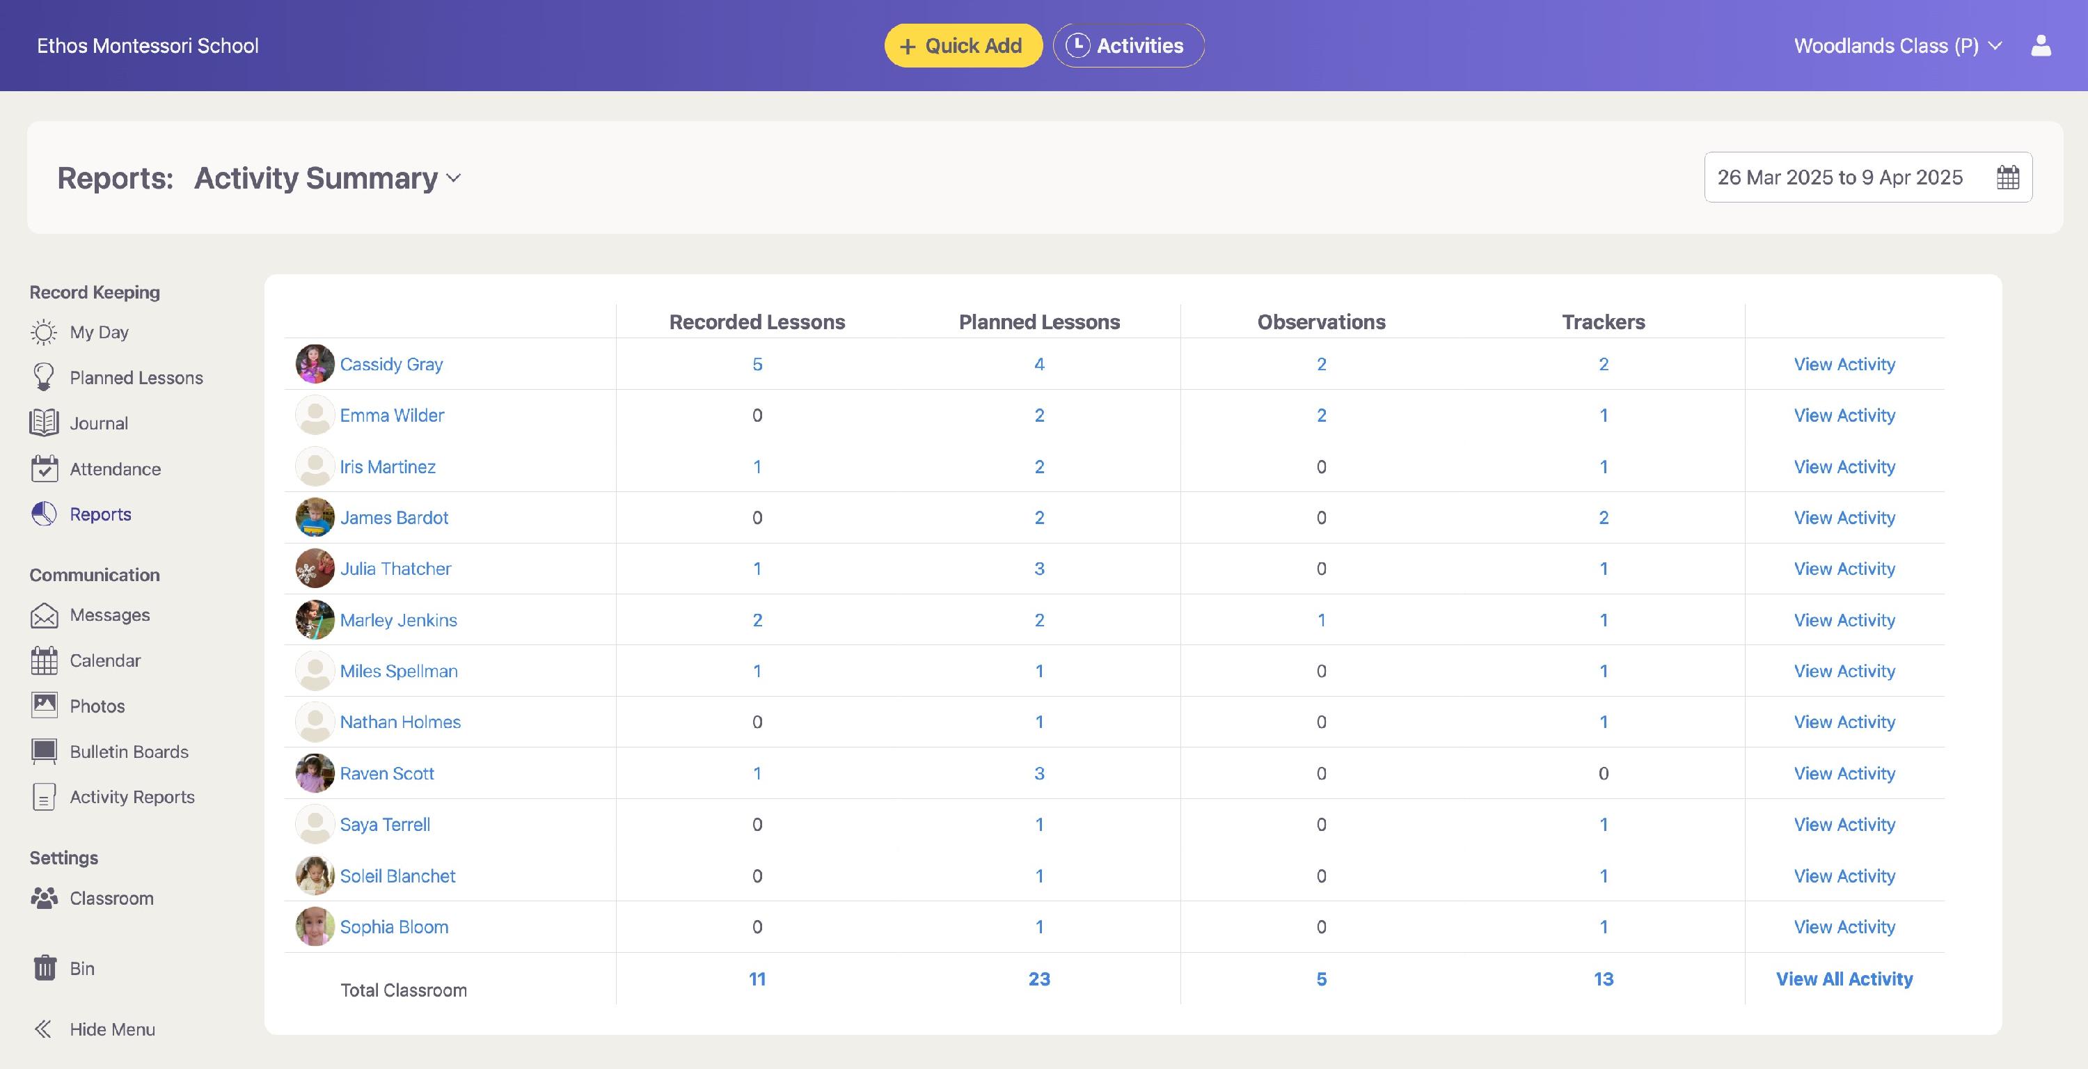Click the date range input field

coord(1839,177)
